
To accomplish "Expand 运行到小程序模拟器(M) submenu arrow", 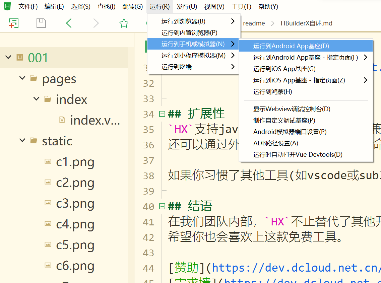I will pyautogui.click(x=233, y=55).
